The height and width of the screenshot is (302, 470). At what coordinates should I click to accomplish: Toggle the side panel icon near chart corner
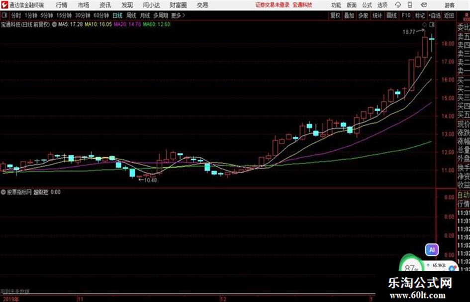(432, 24)
